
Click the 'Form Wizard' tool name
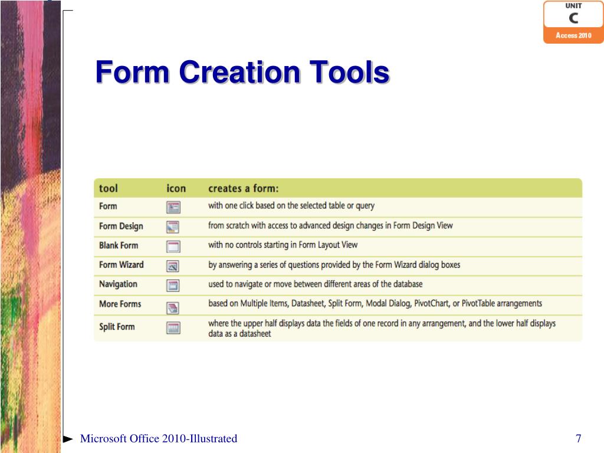[x=122, y=265]
